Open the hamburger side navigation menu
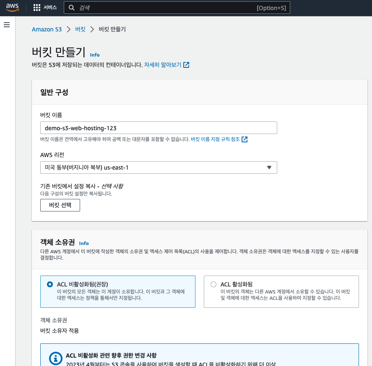 tap(7, 25)
